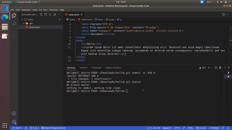
Task: Switch to the DEBUG CONSOLE tab
Action: [x=113, y=68]
